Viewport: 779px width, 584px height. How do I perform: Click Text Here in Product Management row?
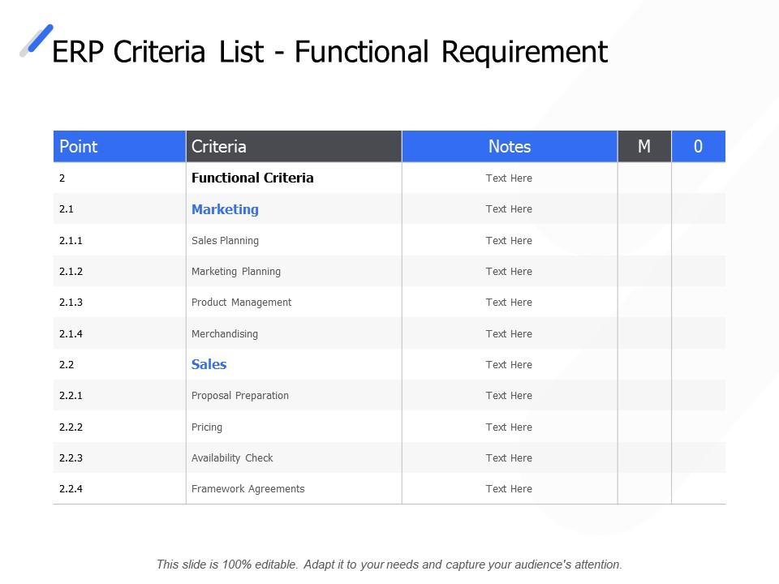509,303
